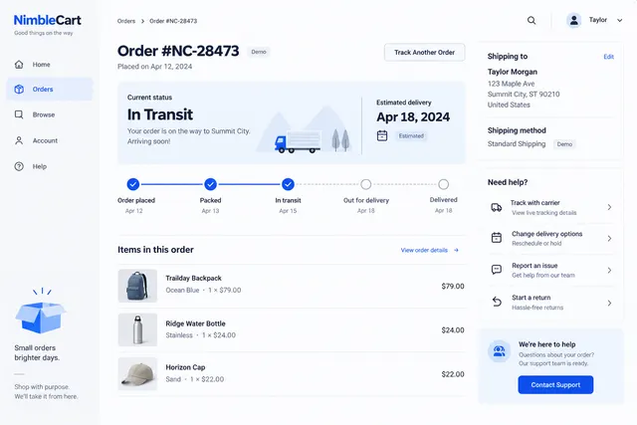
Task: Click the $22.00 price
Action: (453, 374)
